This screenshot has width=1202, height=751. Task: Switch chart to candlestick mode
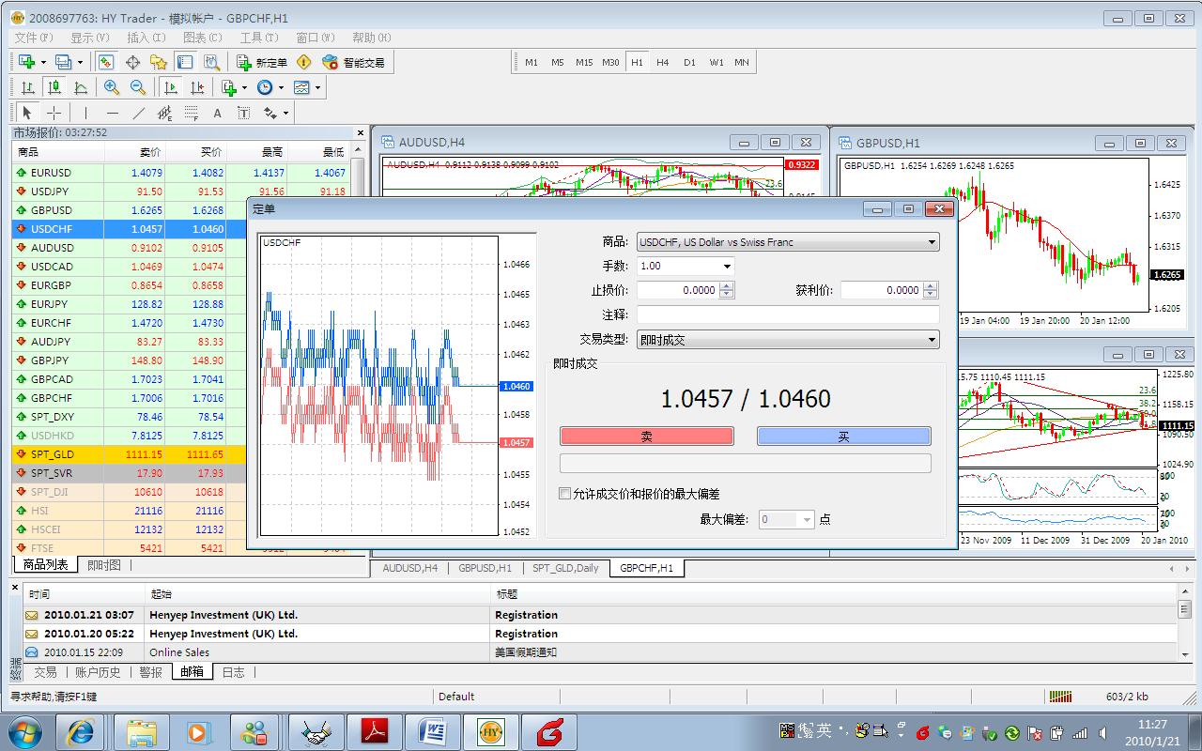pos(54,87)
